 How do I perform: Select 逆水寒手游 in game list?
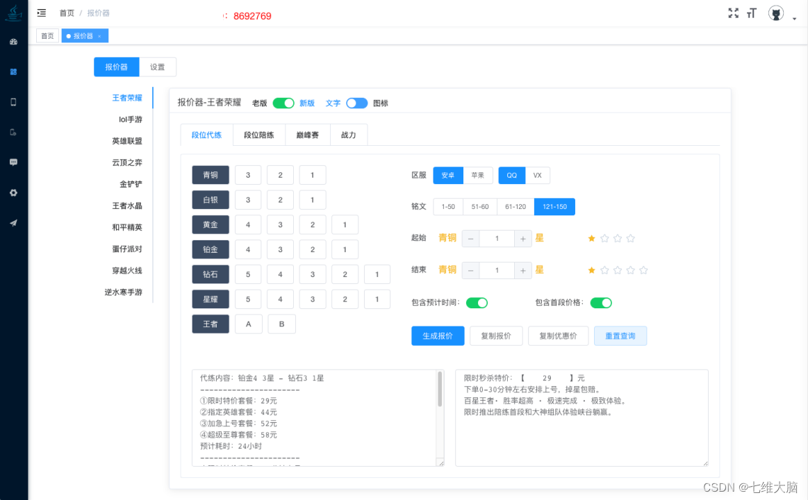tap(124, 292)
